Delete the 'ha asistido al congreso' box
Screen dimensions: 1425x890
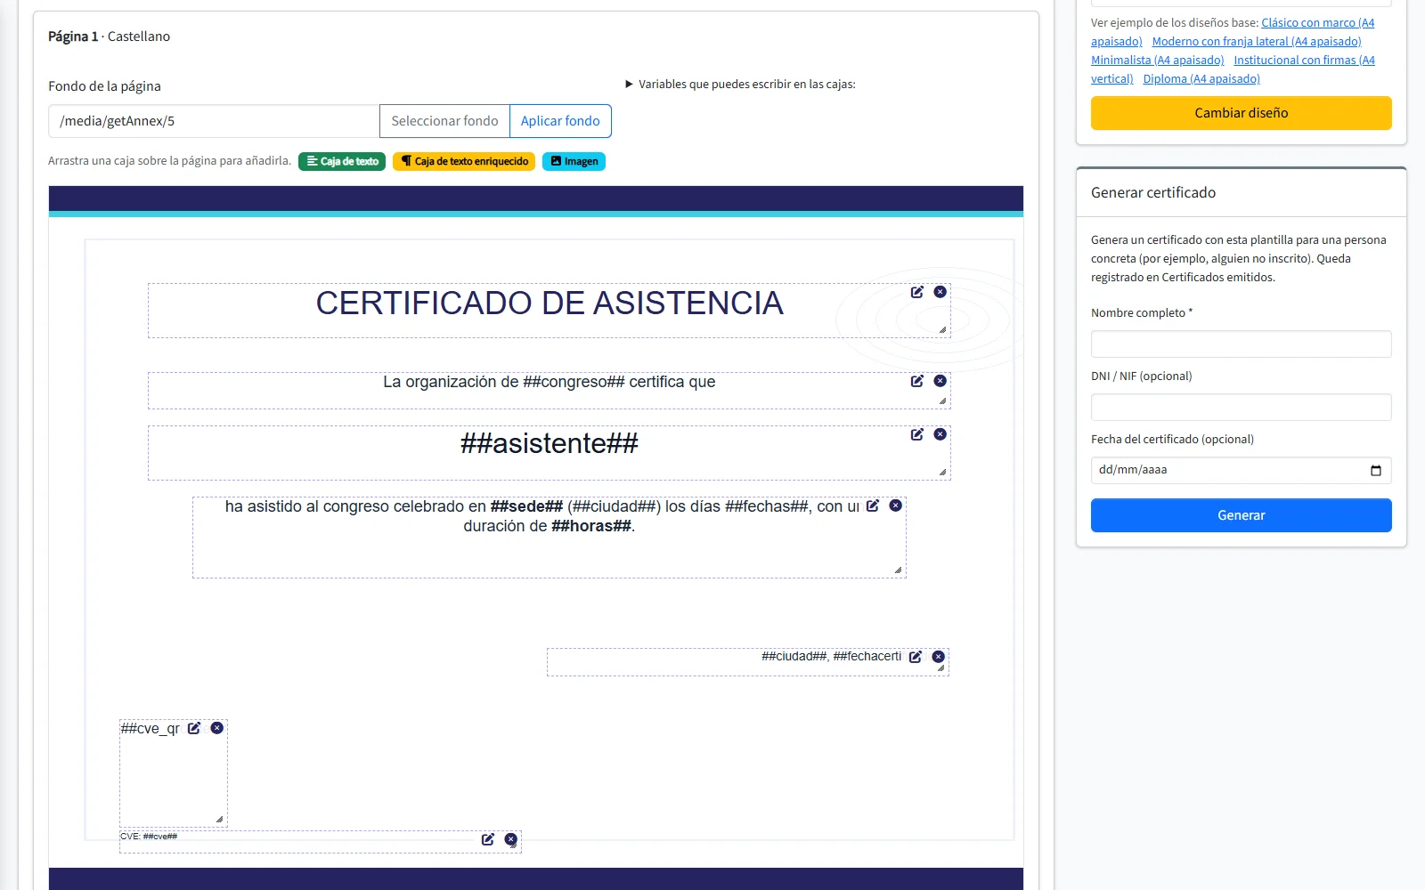pos(895,506)
